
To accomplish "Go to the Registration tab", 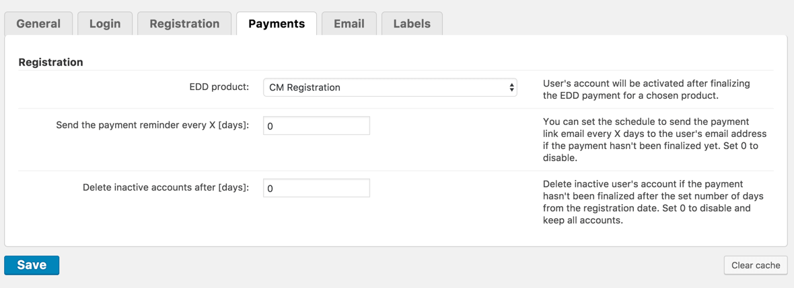I will [x=184, y=23].
